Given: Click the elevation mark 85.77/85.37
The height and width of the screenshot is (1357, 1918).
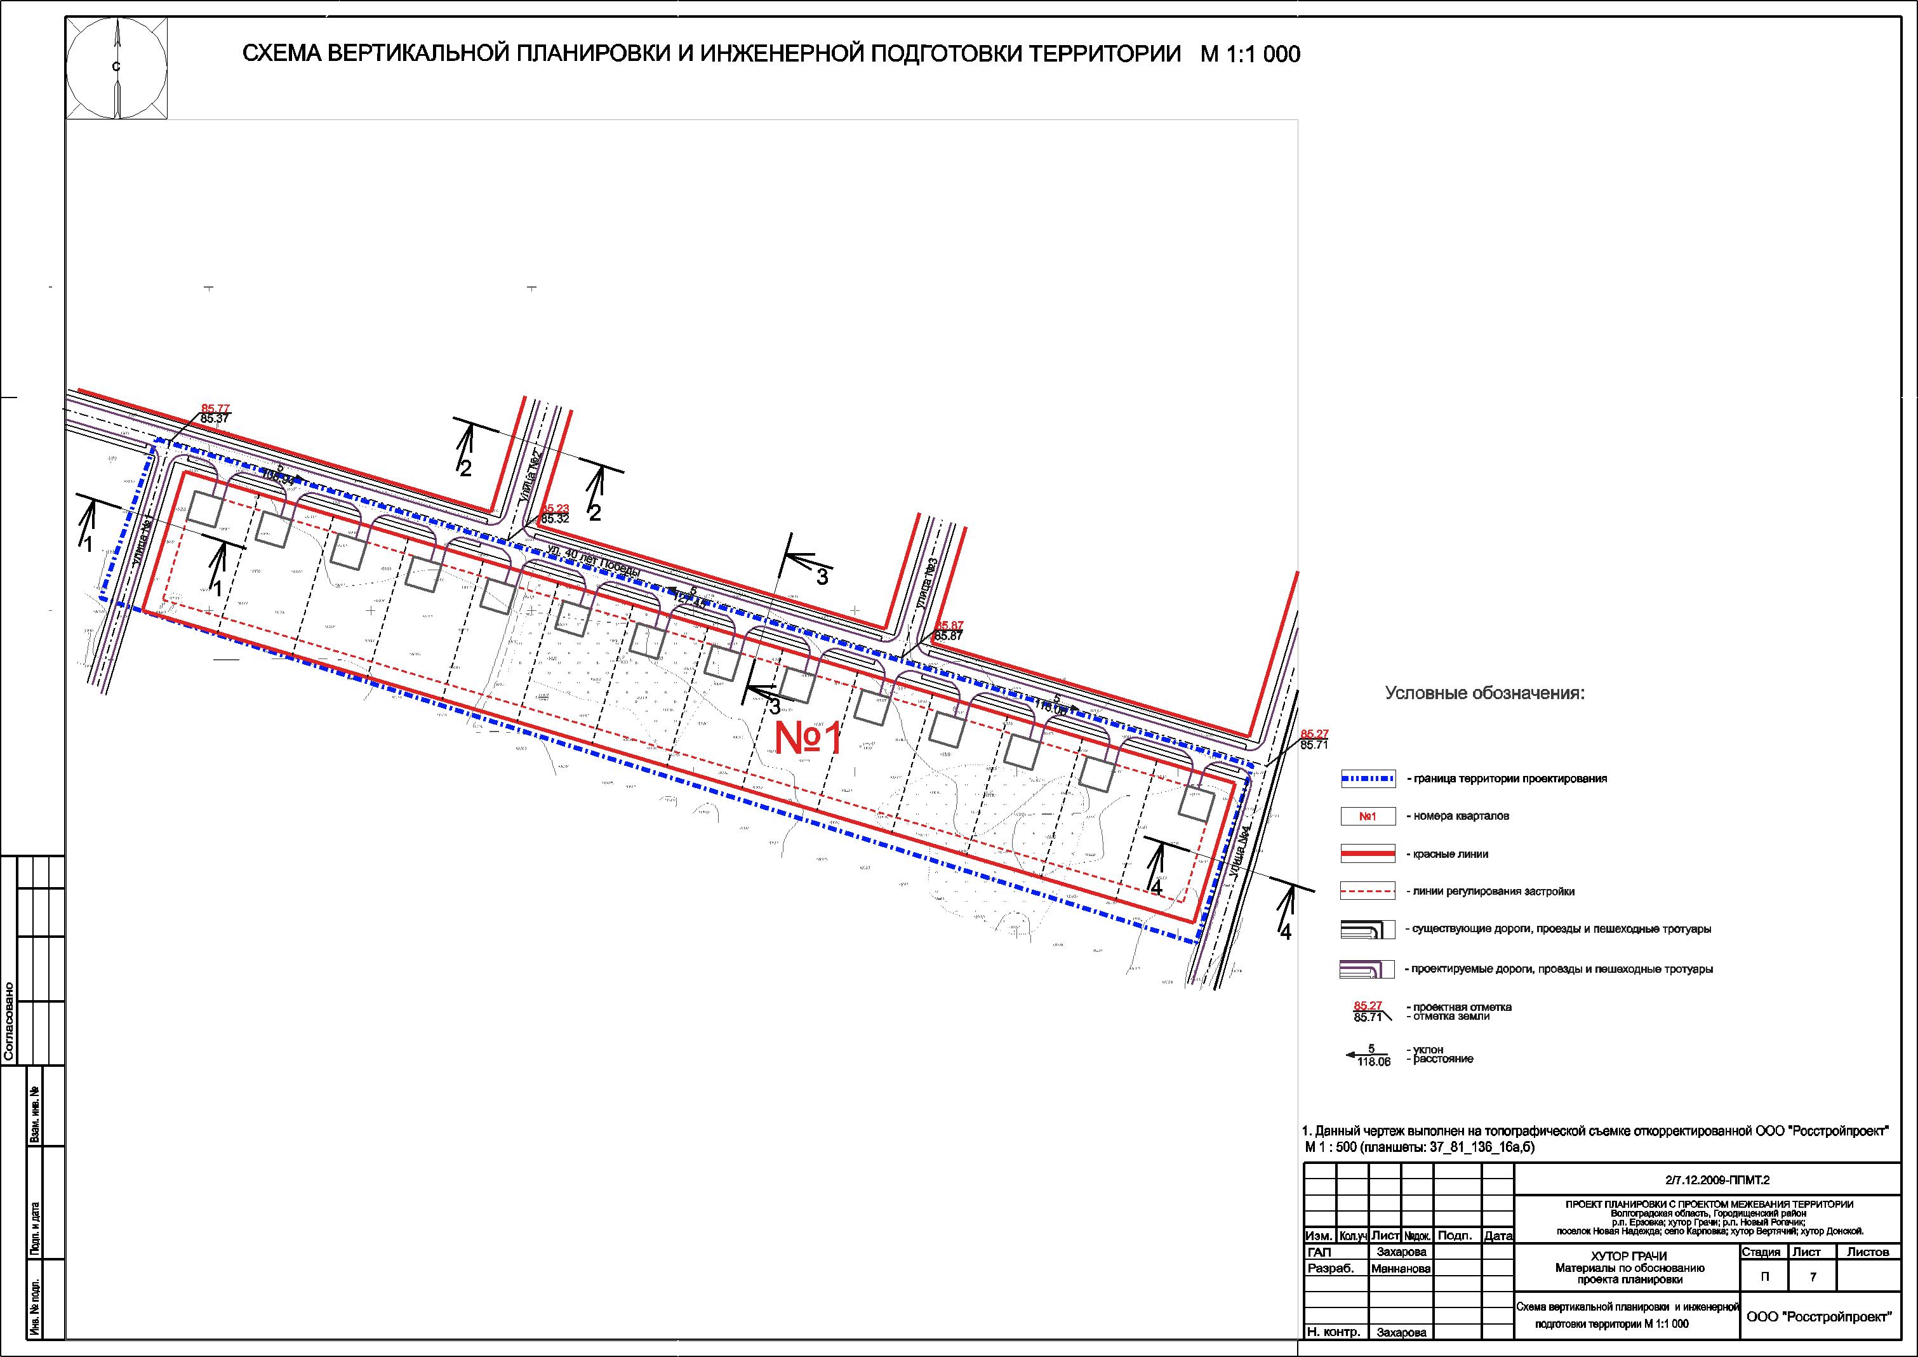Looking at the screenshot, I should click(215, 413).
